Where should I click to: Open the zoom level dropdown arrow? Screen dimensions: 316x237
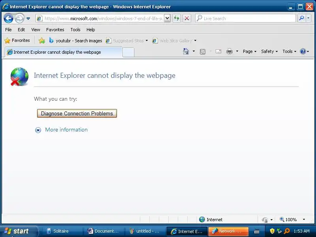(304, 220)
